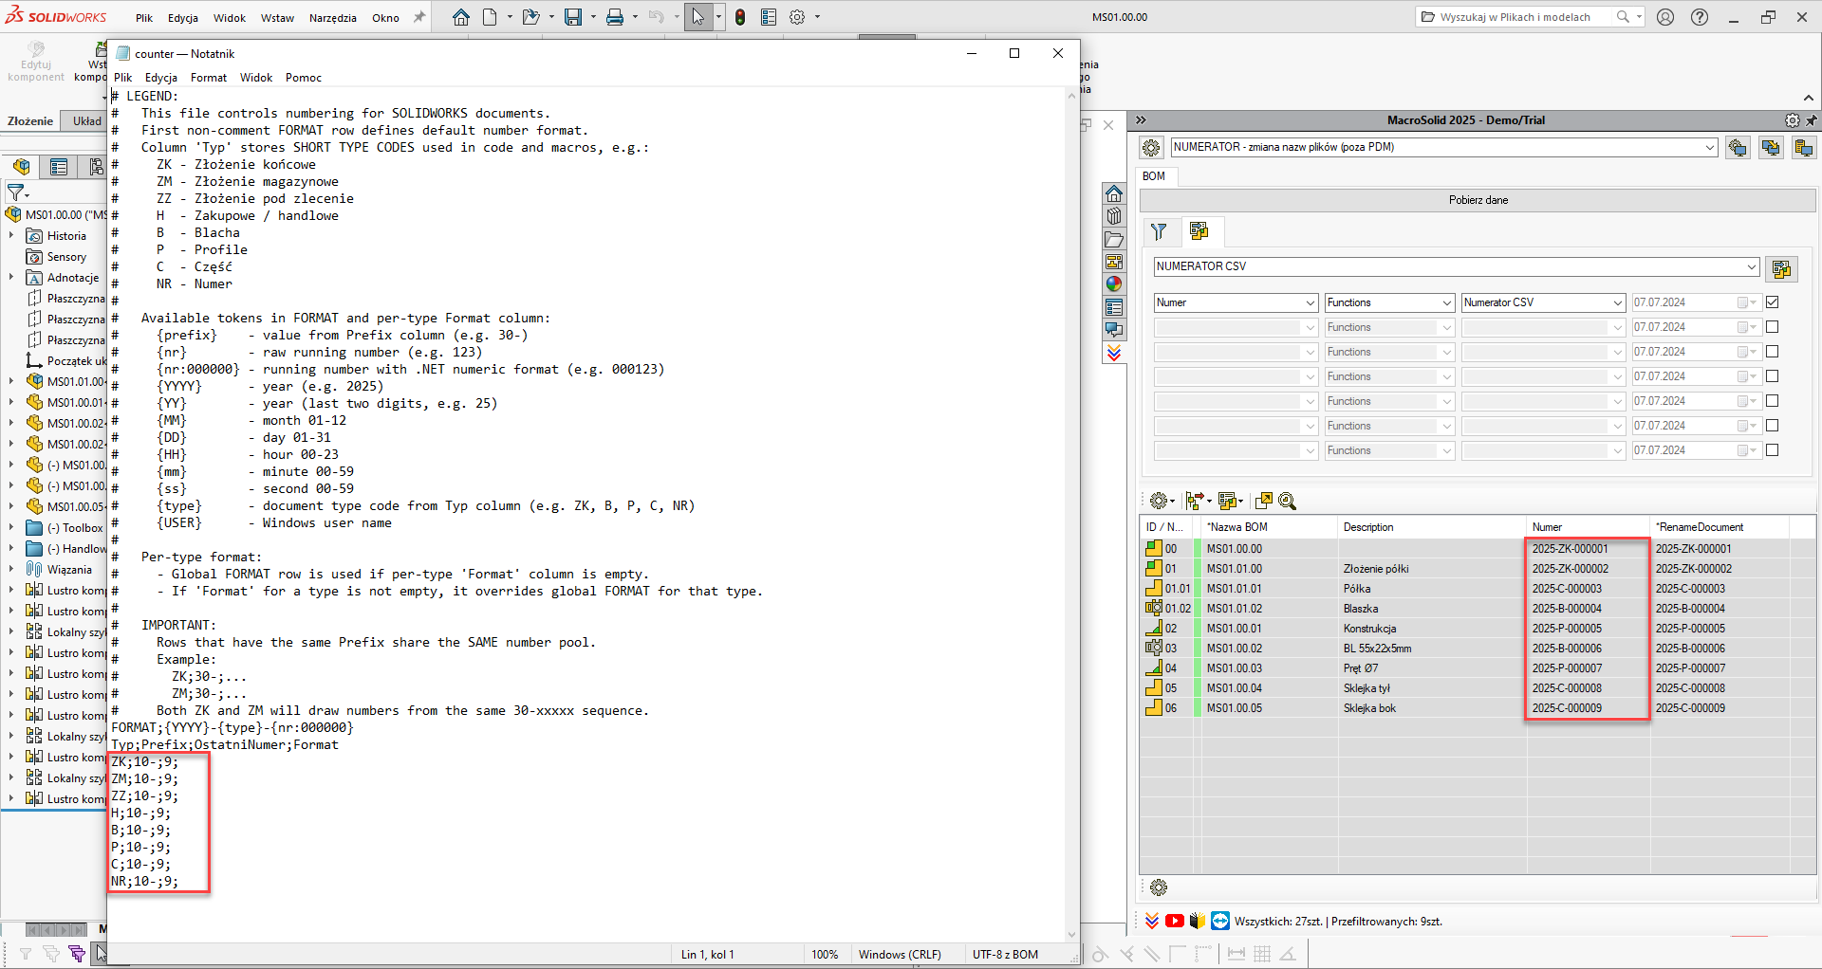Image resolution: width=1822 pixels, height=969 pixels.
Task: Open the Format menu in Notepad
Action: [208, 78]
